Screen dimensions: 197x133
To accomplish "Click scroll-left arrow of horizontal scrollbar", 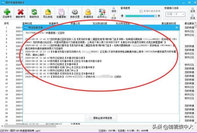I will point(2,126).
